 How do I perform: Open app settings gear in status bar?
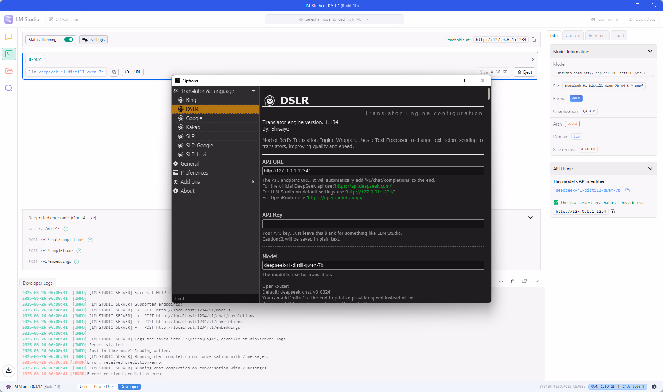654,387
